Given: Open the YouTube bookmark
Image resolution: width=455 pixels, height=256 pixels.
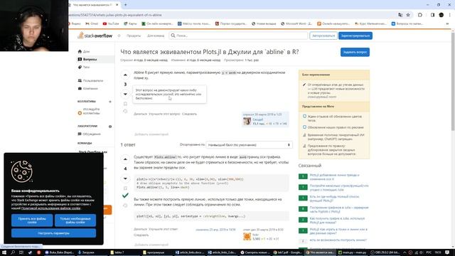Looking at the screenshot, I should click(x=111, y=23).
